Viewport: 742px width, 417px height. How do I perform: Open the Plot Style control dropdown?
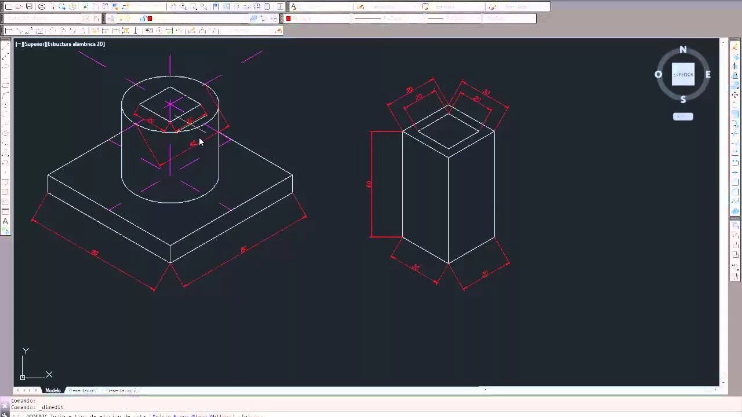509,19
